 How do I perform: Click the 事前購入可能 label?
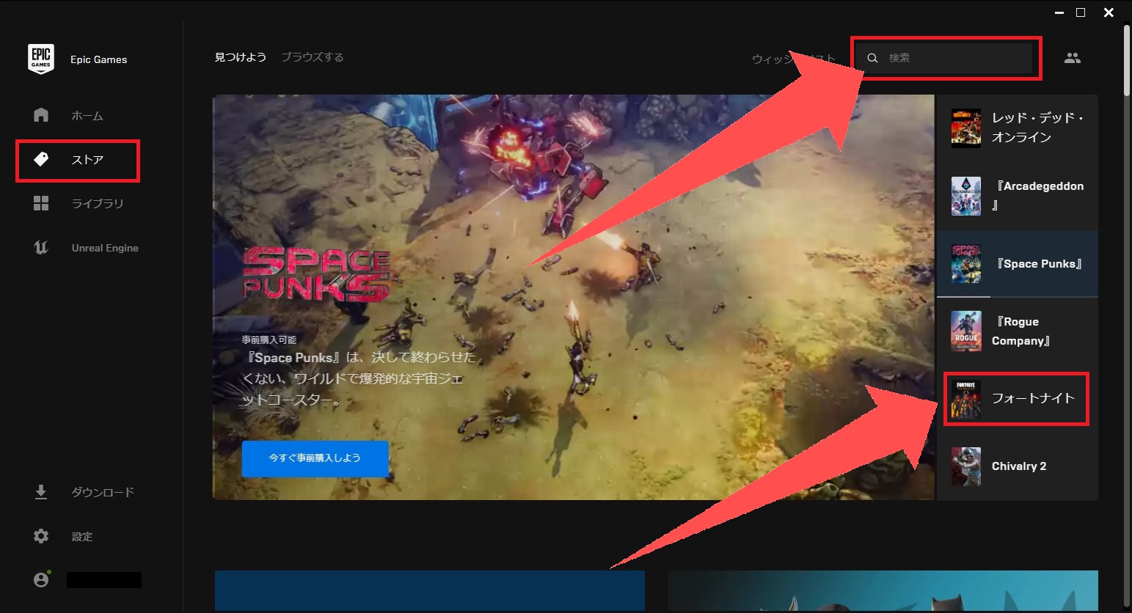[269, 340]
